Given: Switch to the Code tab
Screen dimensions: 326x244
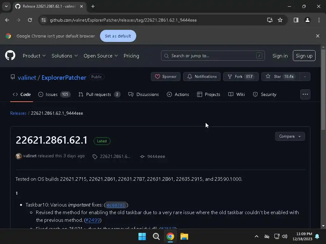Looking at the screenshot, I should point(22,94).
